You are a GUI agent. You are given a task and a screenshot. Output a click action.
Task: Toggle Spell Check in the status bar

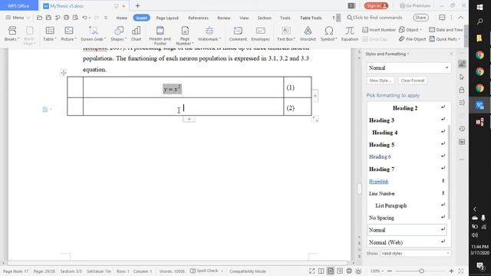tap(204, 271)
